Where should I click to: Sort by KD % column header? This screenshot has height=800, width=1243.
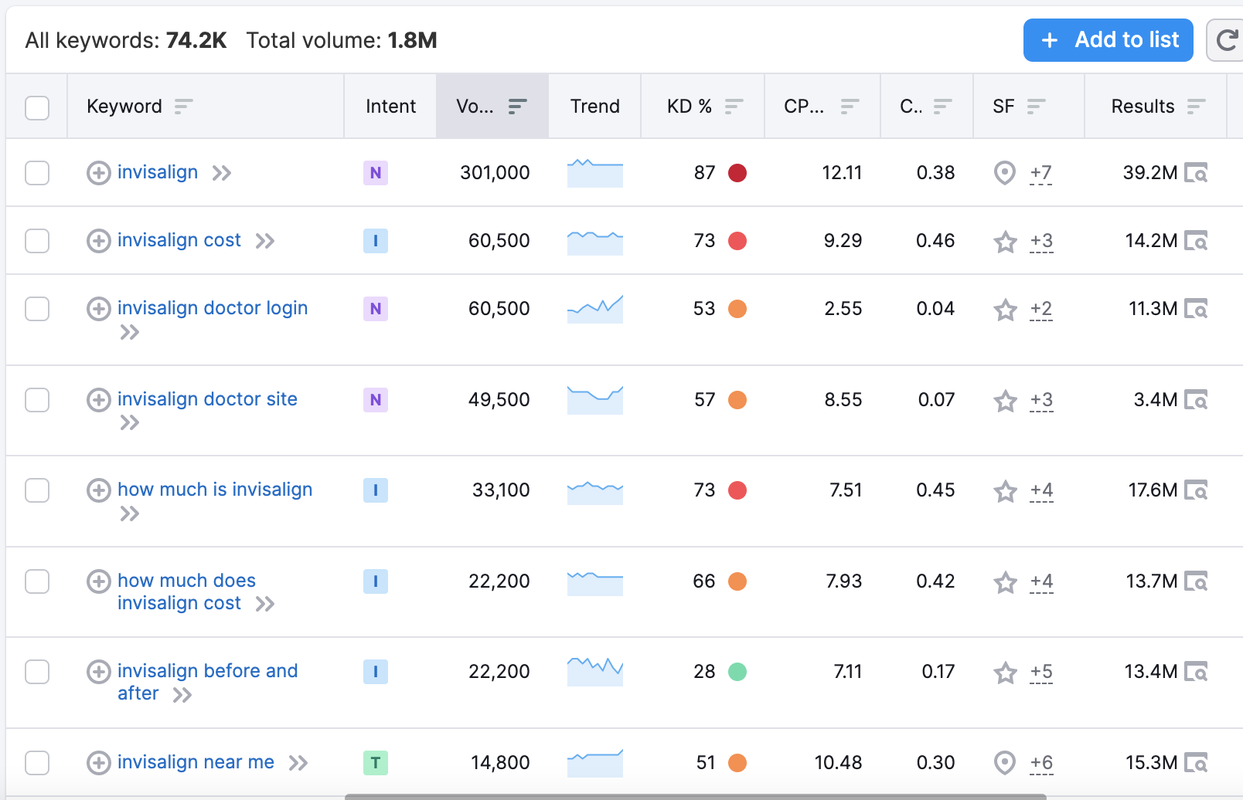click(705, 107)
